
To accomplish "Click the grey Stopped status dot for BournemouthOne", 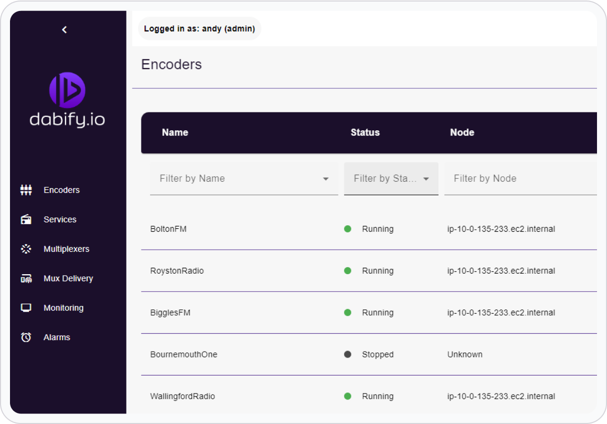I will [347, 355].
